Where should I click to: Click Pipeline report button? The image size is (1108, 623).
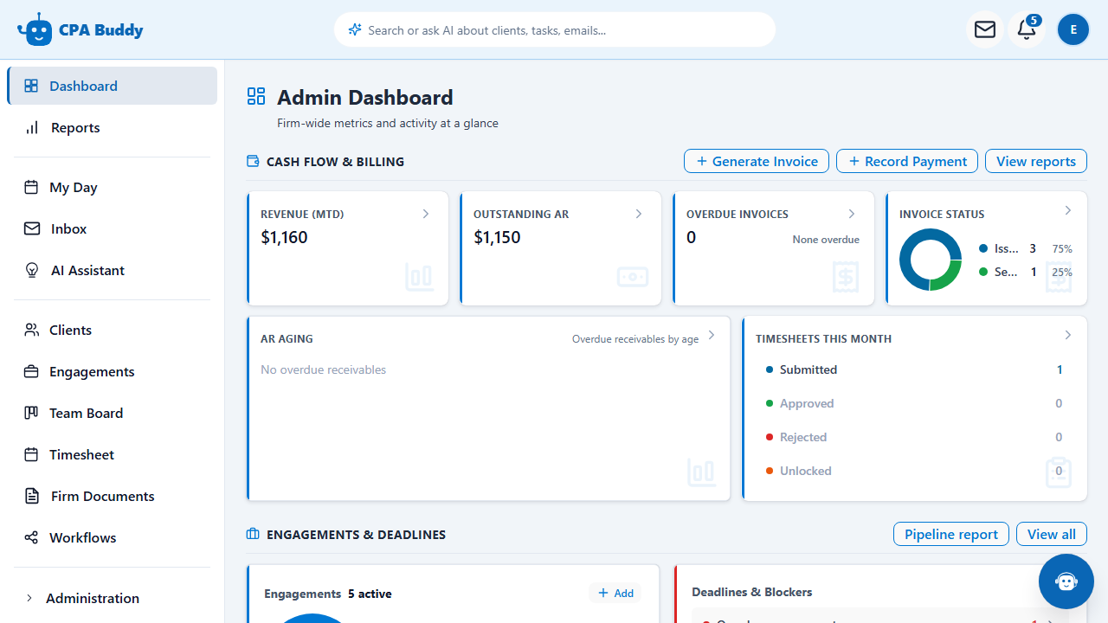coord(951,534)
